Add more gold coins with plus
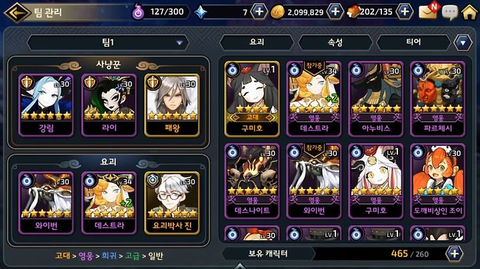The image size is (480, 269). 335,11
